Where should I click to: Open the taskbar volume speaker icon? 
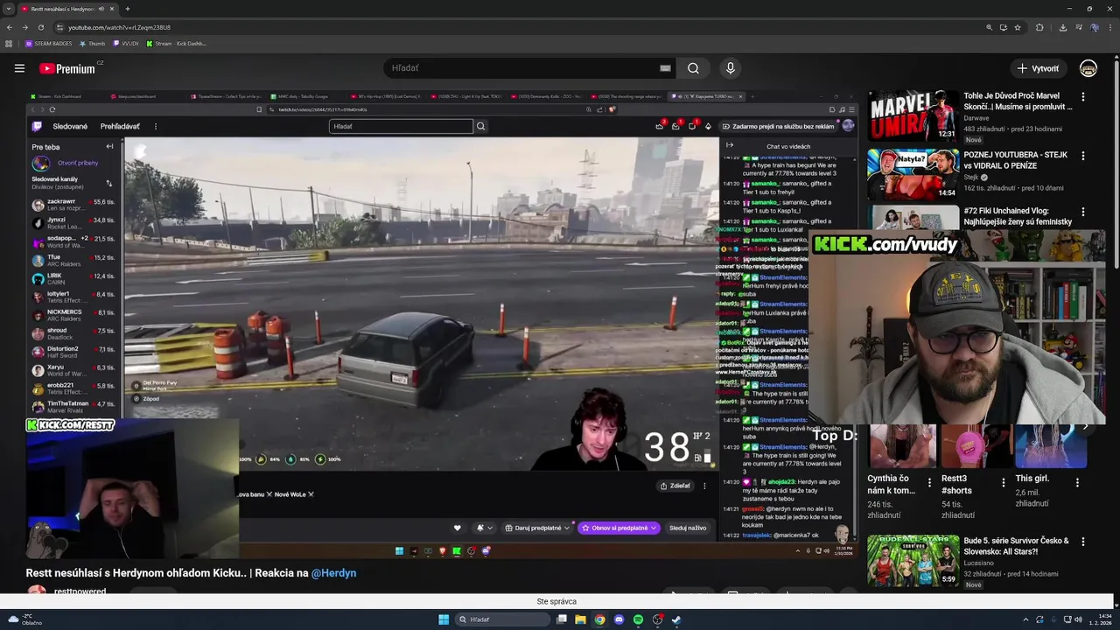tap(1077, 619)
